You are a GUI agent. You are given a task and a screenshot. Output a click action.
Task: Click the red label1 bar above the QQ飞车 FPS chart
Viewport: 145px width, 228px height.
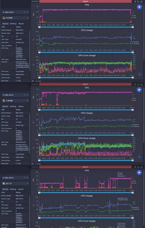click(85, 167)
